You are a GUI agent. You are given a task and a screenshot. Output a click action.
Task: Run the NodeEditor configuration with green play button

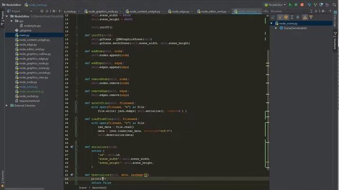click(x=290, y=5)
